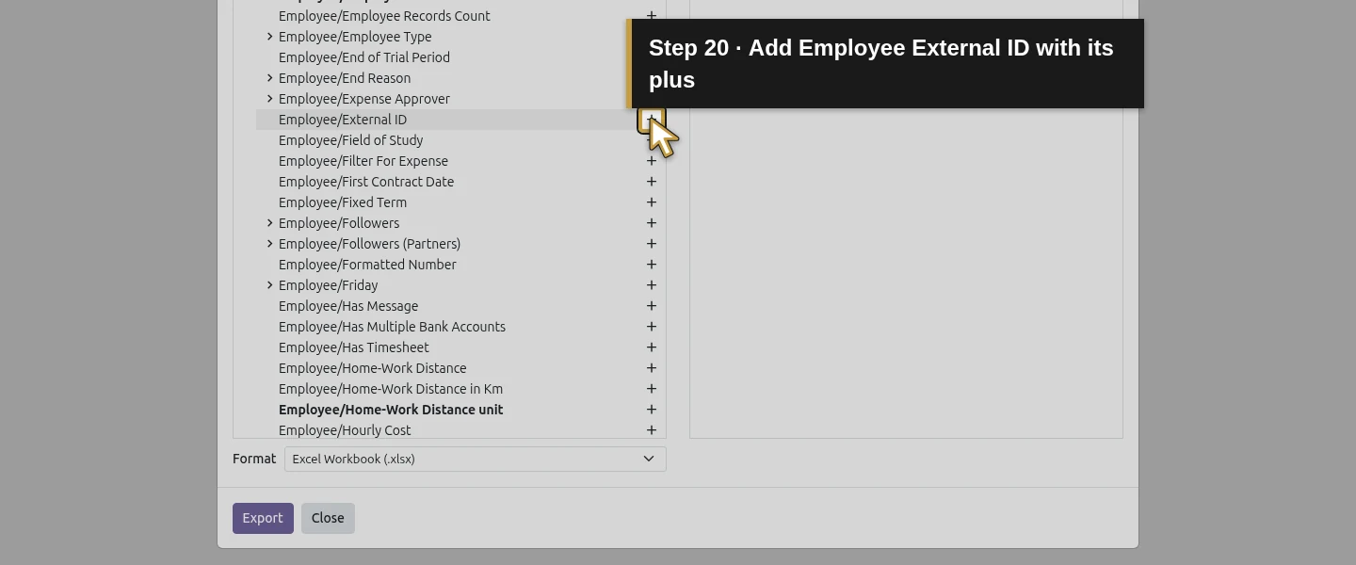The width and height of the screenshot is (1356, 565).
Task: Click plus beside Employee/Followers (Partners)
Action: click(651, 244)
